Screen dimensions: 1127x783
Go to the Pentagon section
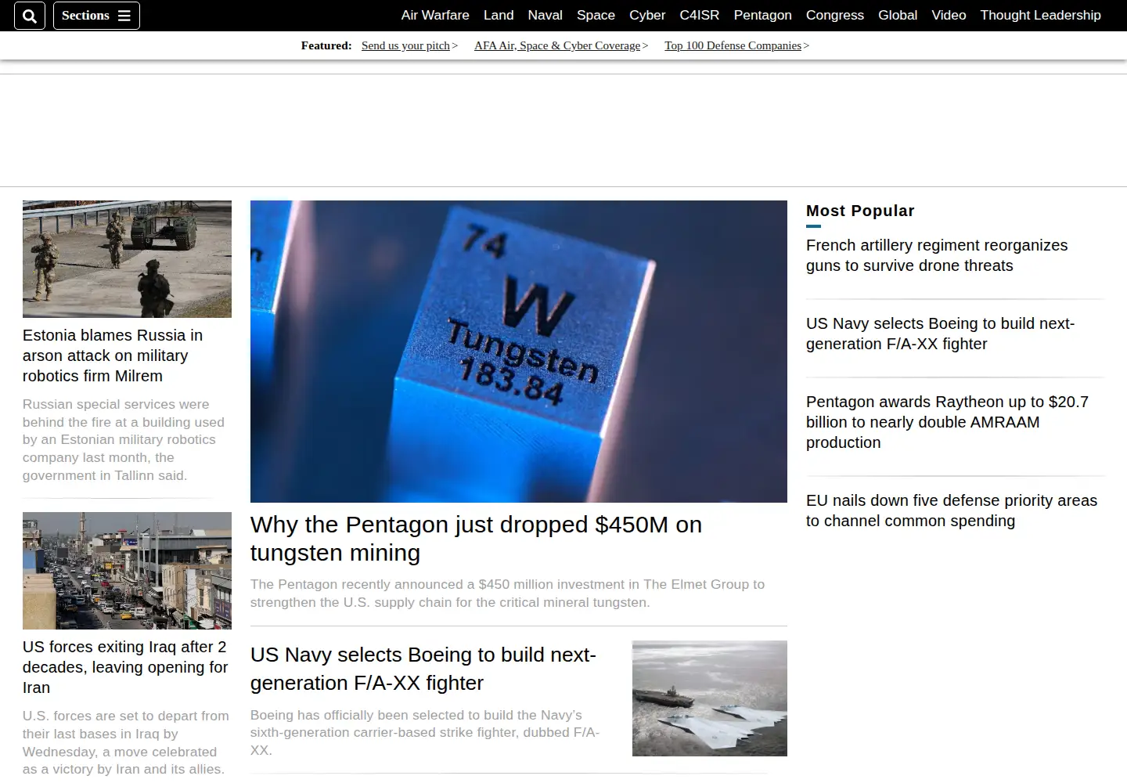[762, 15]
